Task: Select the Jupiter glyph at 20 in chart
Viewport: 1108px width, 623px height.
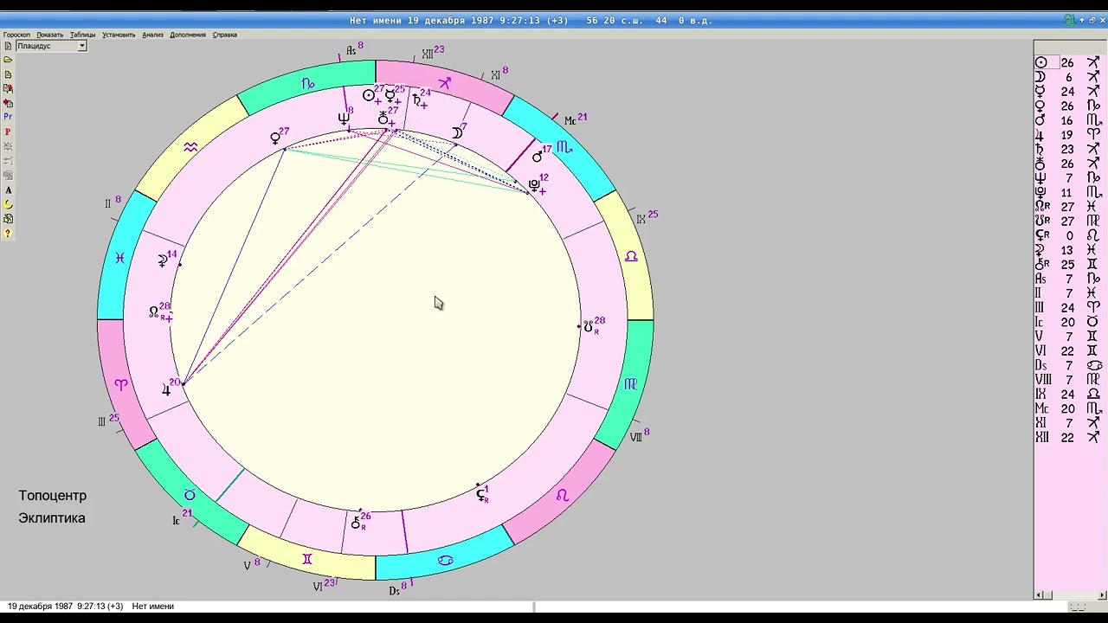Action: [x=166, y=390]
